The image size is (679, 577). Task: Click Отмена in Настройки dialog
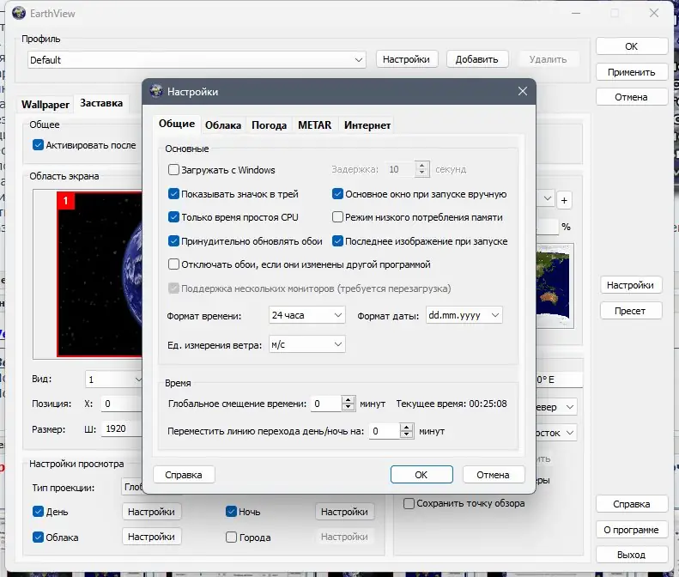(494, 474)
